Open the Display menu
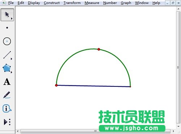Image resolution: width=181 pixels, height=134 pixels. click(34, 3)
